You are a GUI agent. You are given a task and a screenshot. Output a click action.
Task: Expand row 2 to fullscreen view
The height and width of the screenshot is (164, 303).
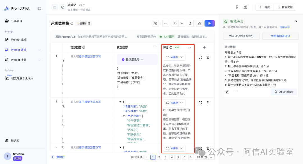coord(200,103)
